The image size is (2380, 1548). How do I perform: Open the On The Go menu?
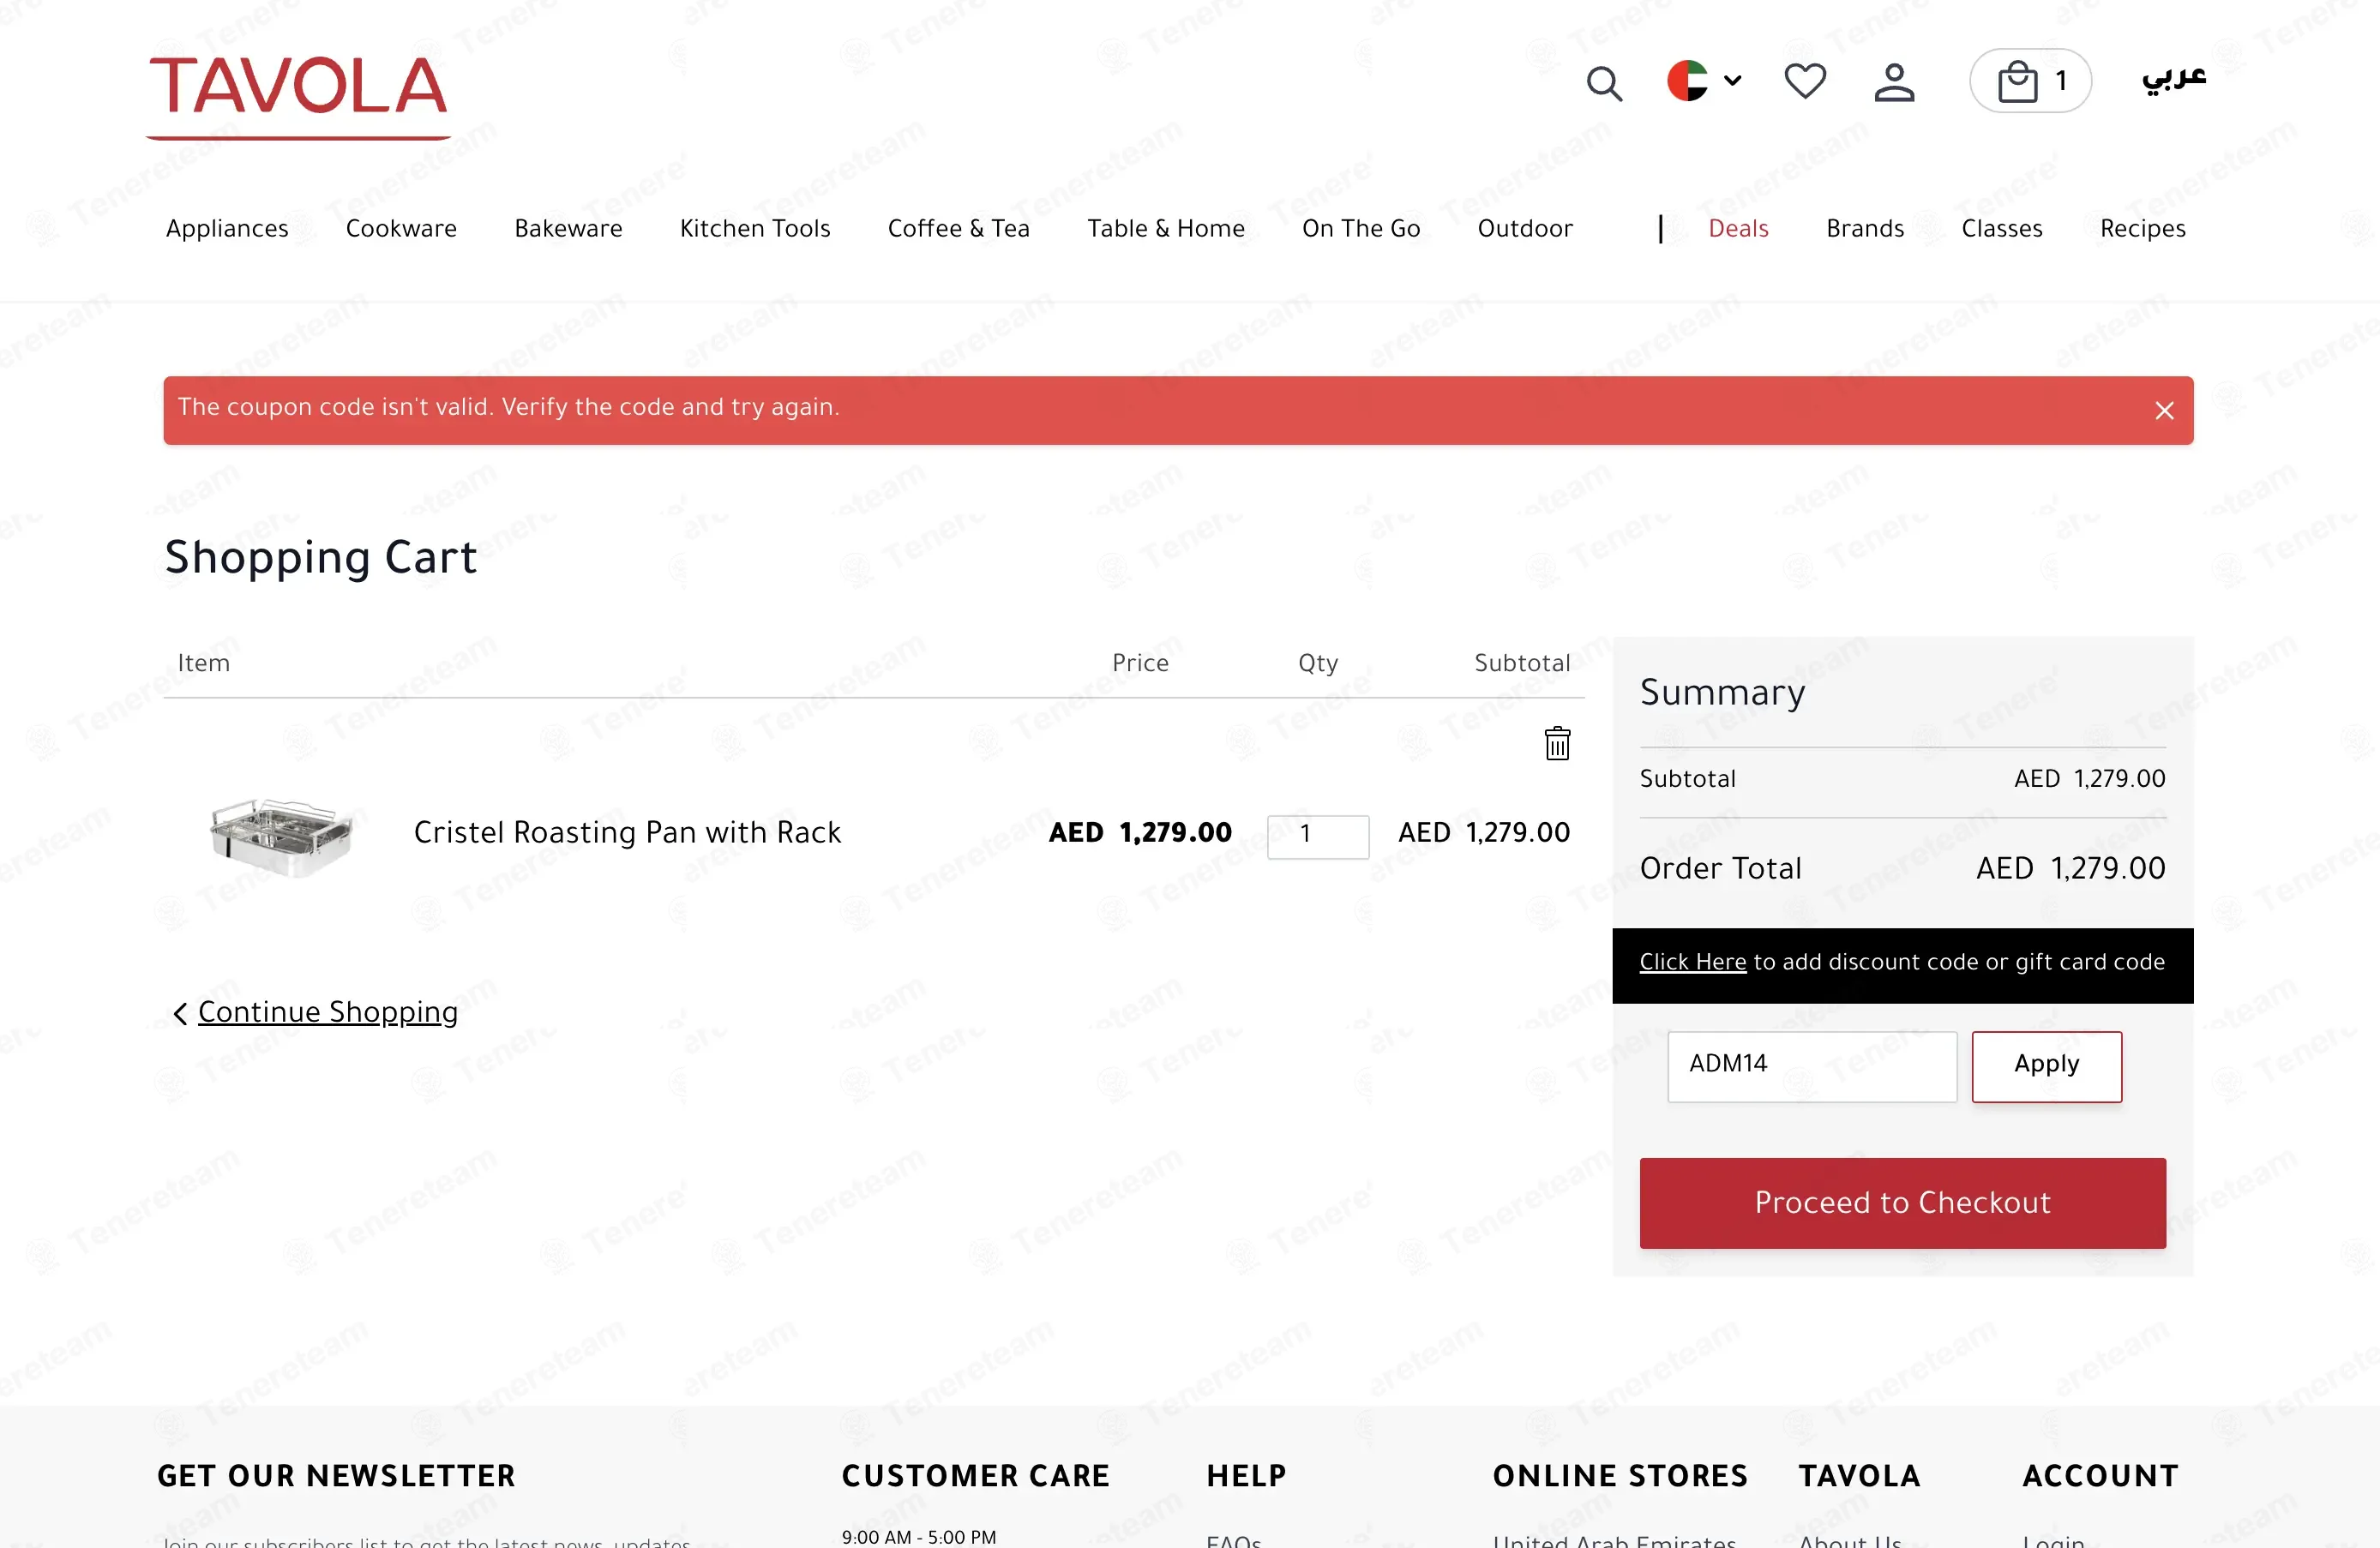pyautogui.click(x=1360, y=228)
